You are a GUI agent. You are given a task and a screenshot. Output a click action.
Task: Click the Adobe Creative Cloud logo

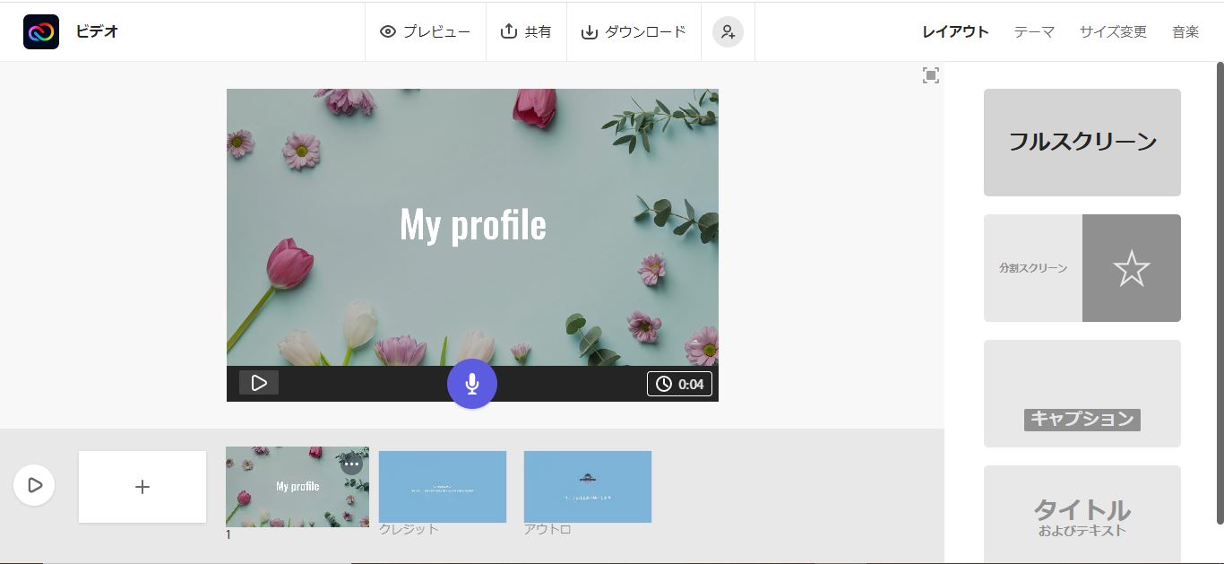(40, 30)
